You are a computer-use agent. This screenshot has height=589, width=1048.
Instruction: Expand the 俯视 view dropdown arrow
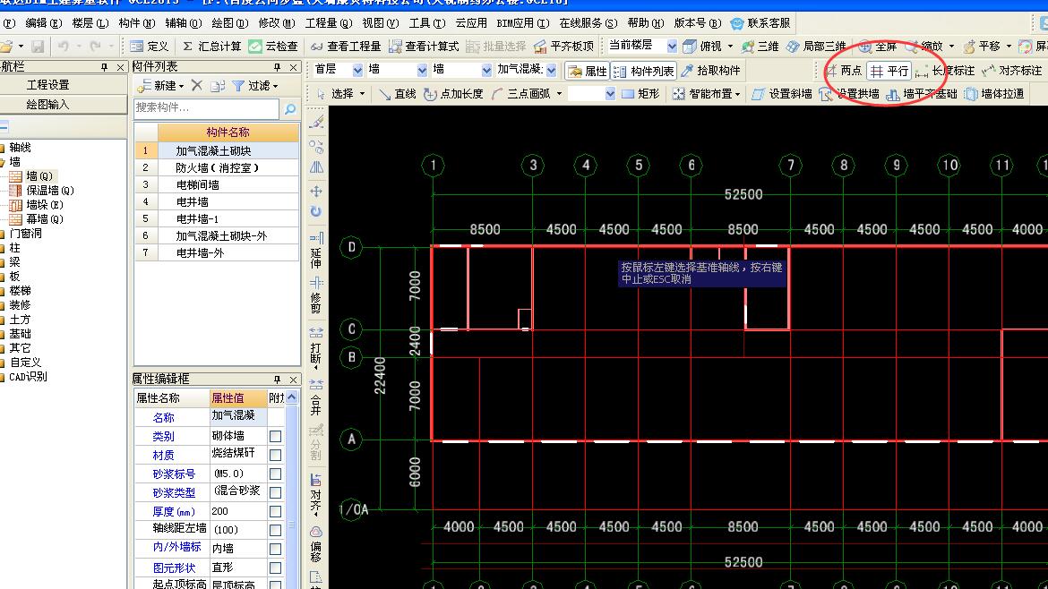pos(730,46)
